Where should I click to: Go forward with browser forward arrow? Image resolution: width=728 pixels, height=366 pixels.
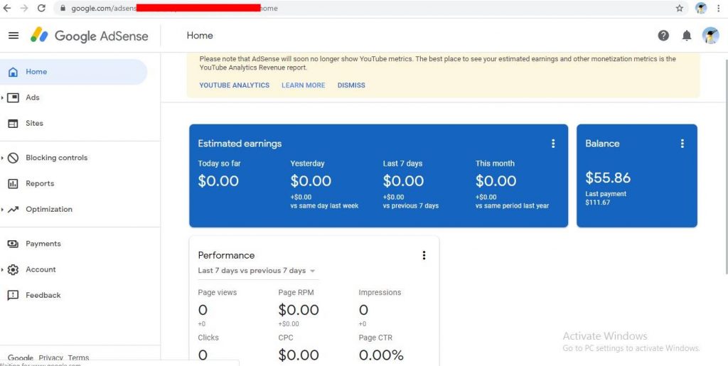[24, 8]
